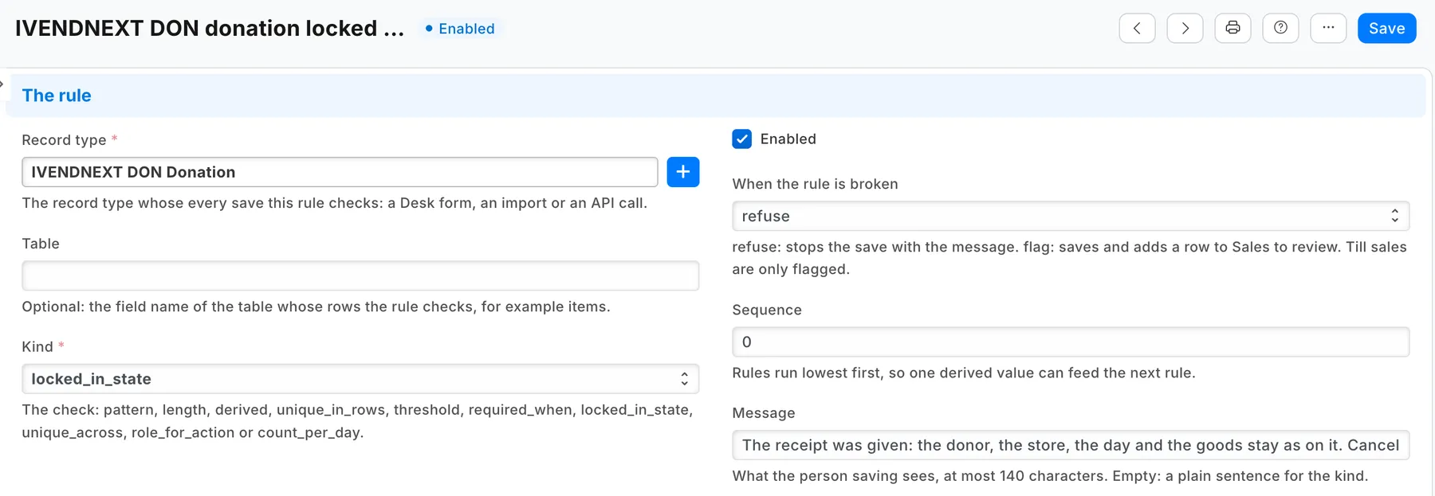Click the empty Table field
This screenshot has width=1435, height=496.
tap(360, 275)
